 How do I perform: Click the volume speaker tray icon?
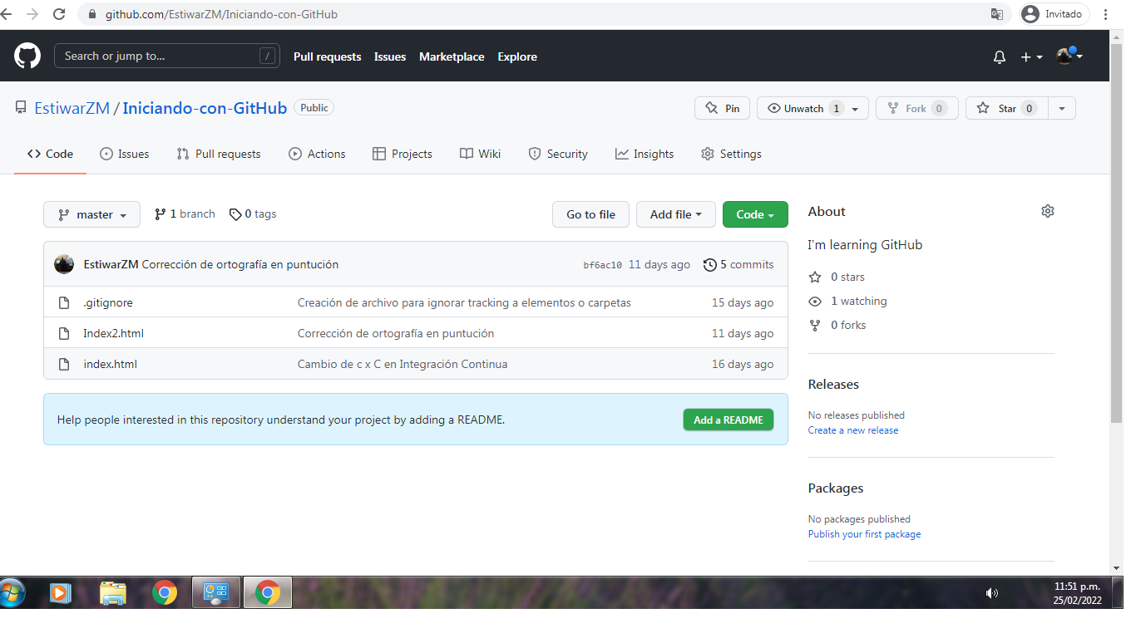tap(991, 593)
